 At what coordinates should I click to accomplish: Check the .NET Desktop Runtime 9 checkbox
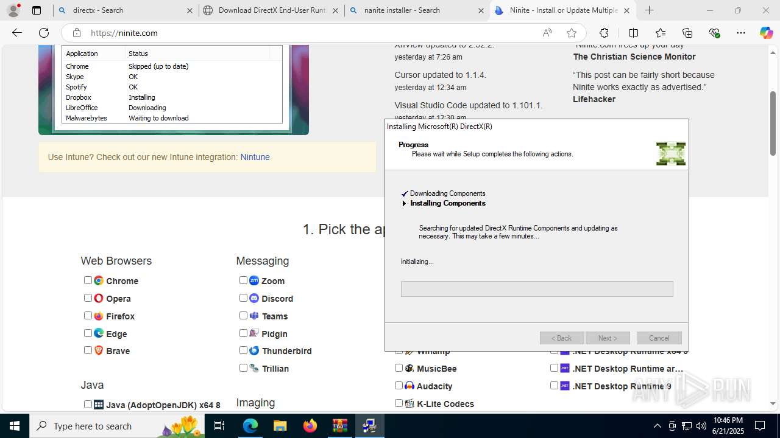(554, 386)
